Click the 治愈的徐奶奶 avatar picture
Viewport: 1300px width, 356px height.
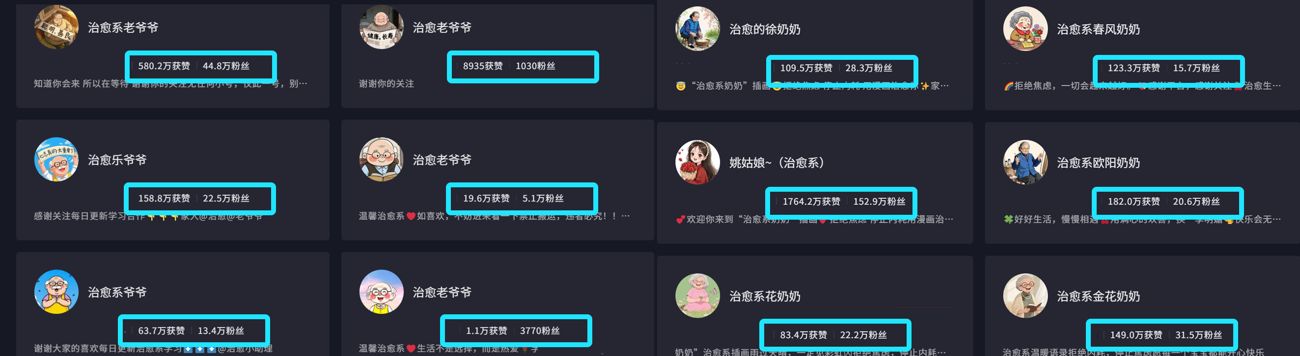pyautogui.click(x=697, y=29)
